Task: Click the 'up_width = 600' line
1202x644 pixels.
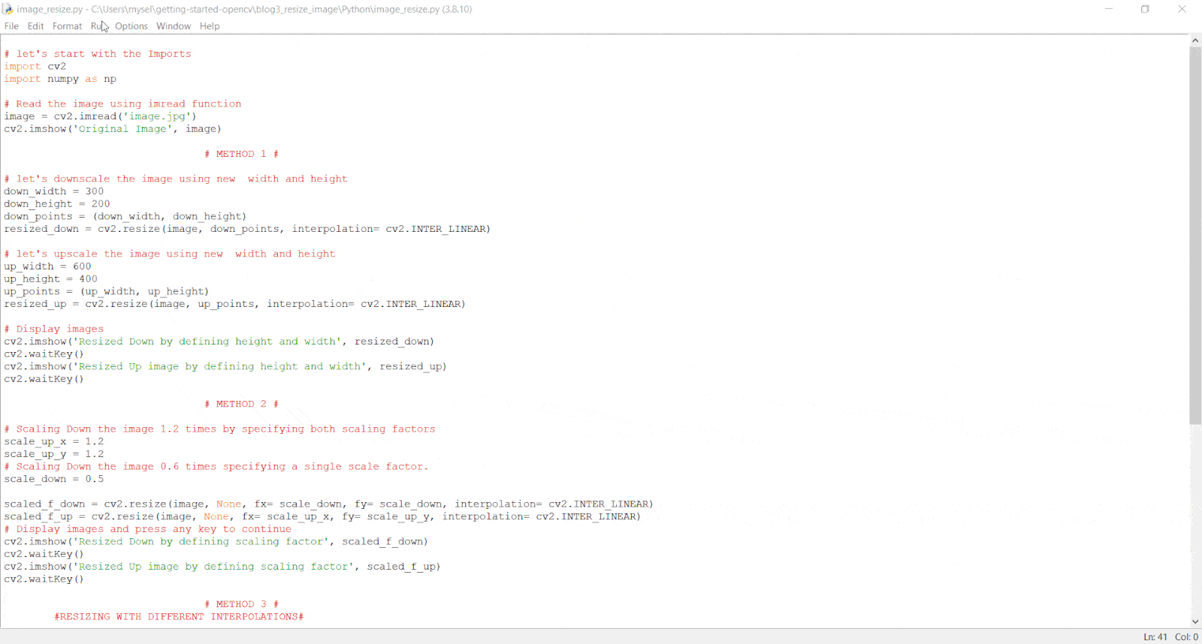Action: (47, 266)
